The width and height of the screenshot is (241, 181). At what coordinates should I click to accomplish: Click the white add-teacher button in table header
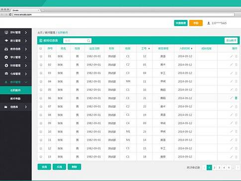[x=231, y=40]
